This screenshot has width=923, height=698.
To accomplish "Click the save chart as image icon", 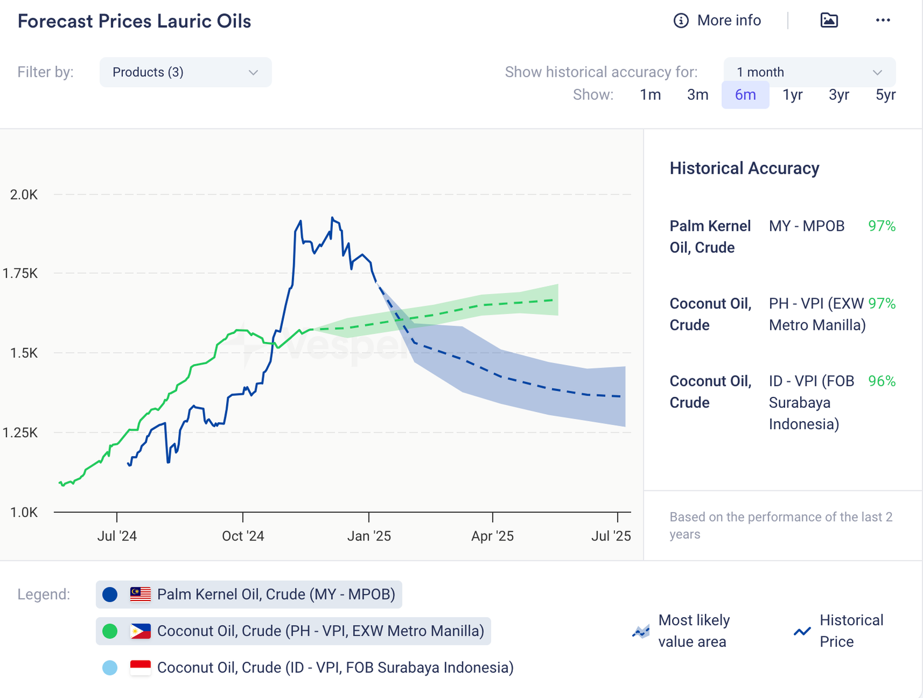I will [829, 20].
